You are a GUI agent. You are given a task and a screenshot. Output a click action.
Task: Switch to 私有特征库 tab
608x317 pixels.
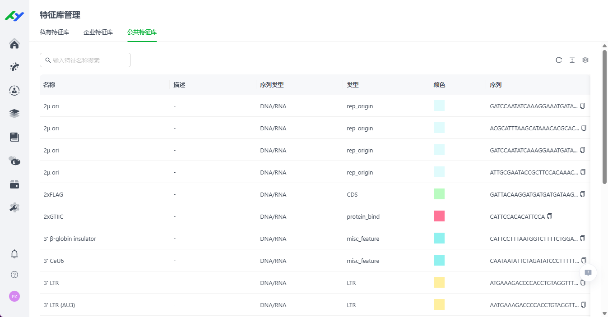tap(54, 32)
